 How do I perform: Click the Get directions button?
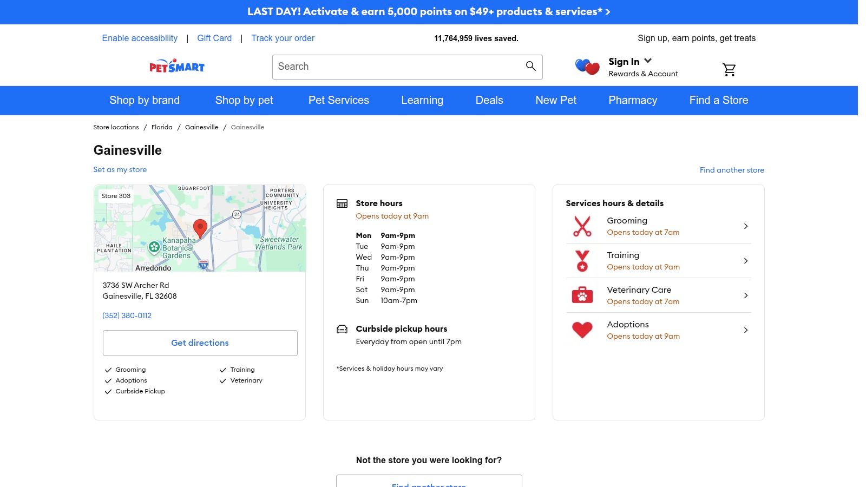pos(200,343)
